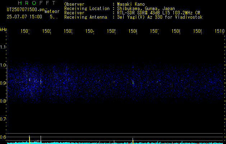
Task: Click the 1.0 kHz frequency axis label
Action: point(3,65)
